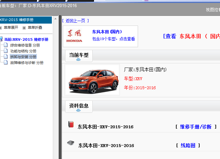The width and height of the screenshot is (220, 159).
Task: Open 线路图 link
Action: point(188,145)
